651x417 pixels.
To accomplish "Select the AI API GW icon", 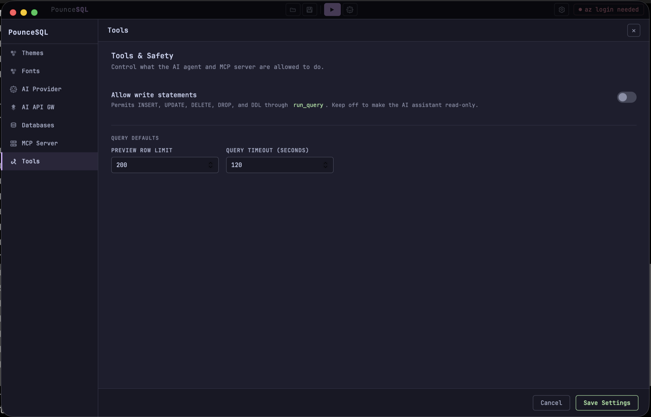I will (13, 107).
